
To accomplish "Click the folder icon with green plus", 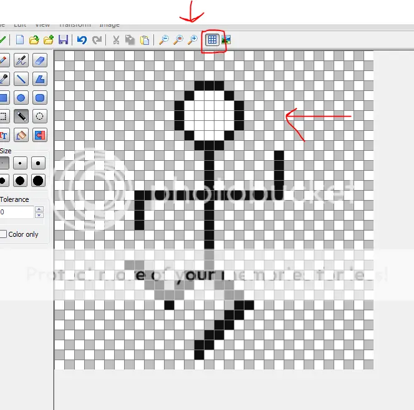I will [x=49, y=40].
